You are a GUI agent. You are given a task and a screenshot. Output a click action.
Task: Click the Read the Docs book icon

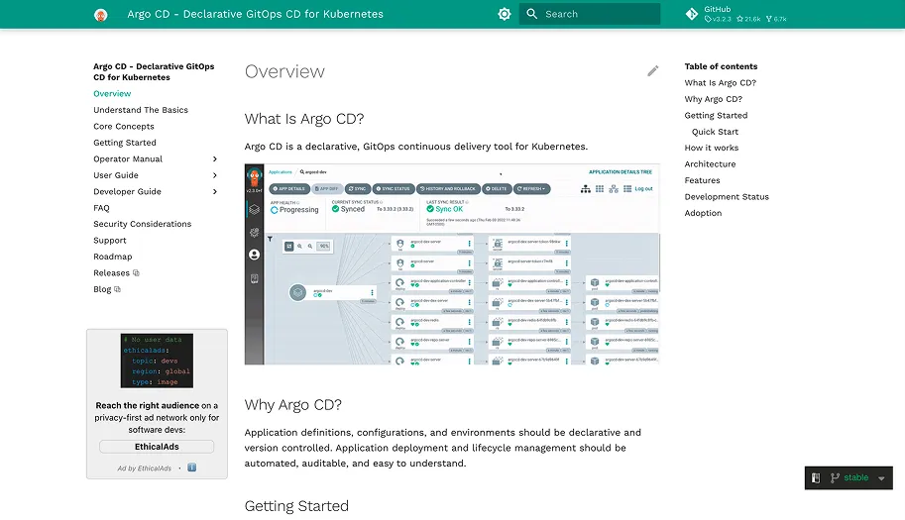(816, 478)
